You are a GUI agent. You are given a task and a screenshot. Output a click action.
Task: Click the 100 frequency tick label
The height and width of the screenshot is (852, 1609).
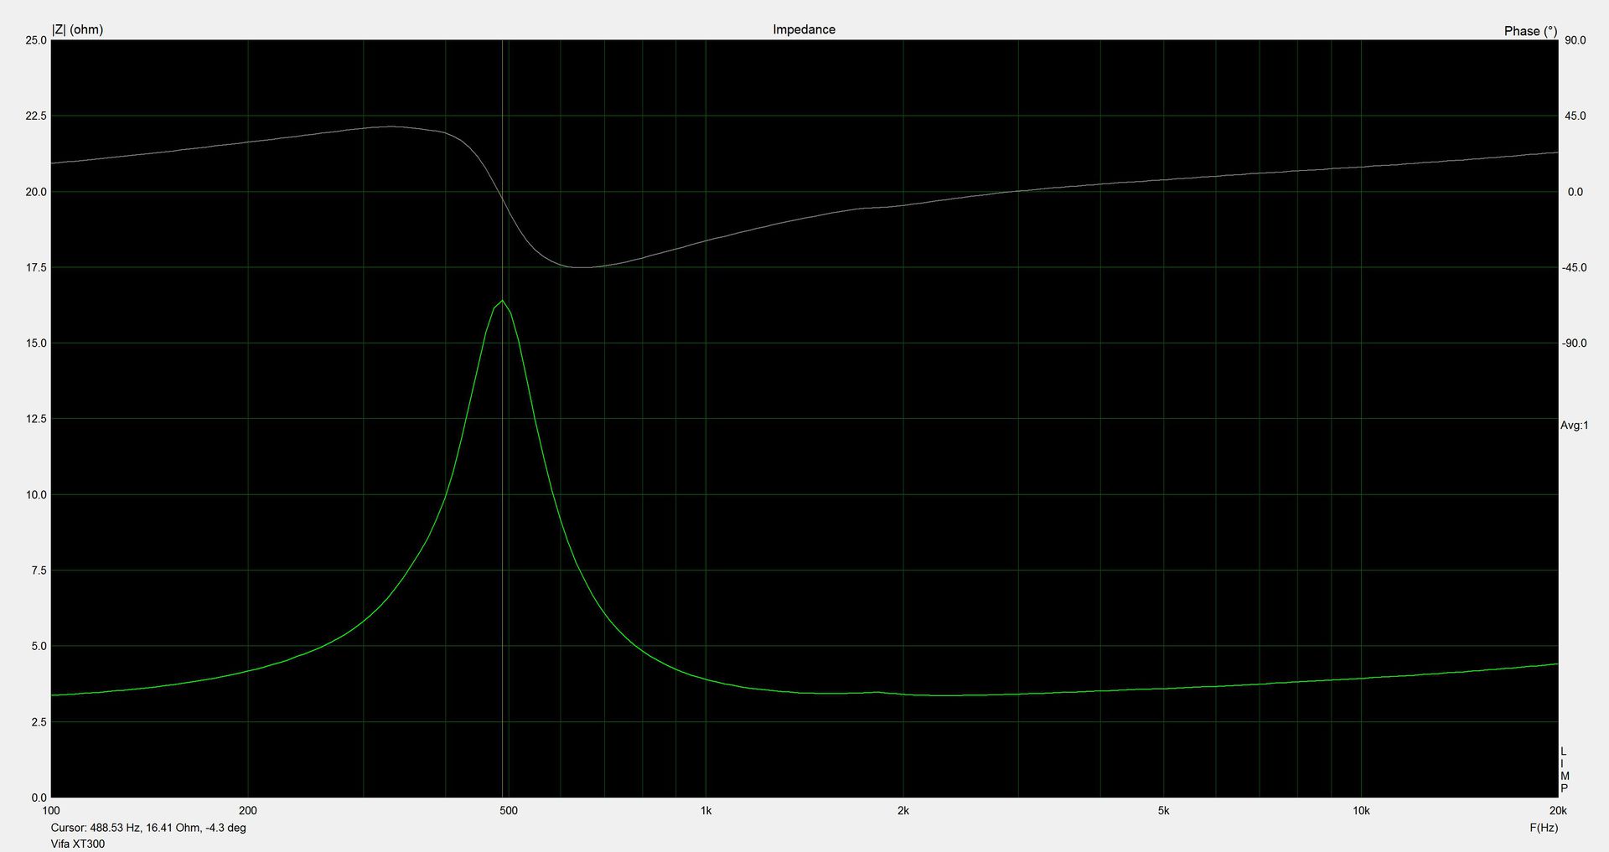pos(51,811)
